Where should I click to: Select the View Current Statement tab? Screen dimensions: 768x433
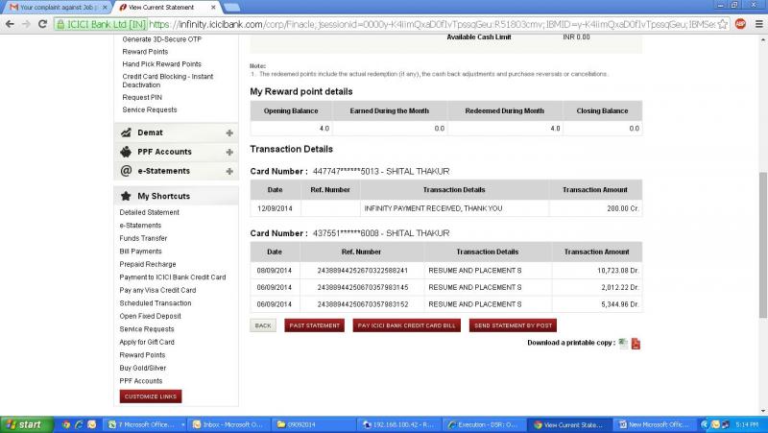tap(166, 8)
